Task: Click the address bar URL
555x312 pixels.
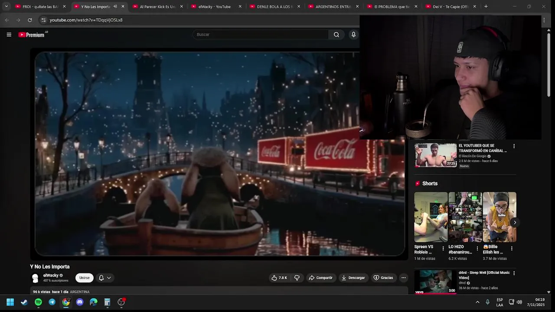Action: (x=86, y=20)
